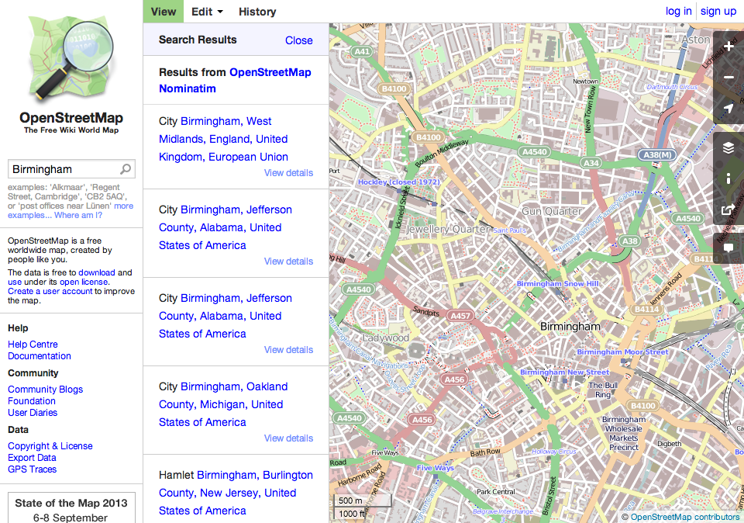Open the open license link

(84, 282)
